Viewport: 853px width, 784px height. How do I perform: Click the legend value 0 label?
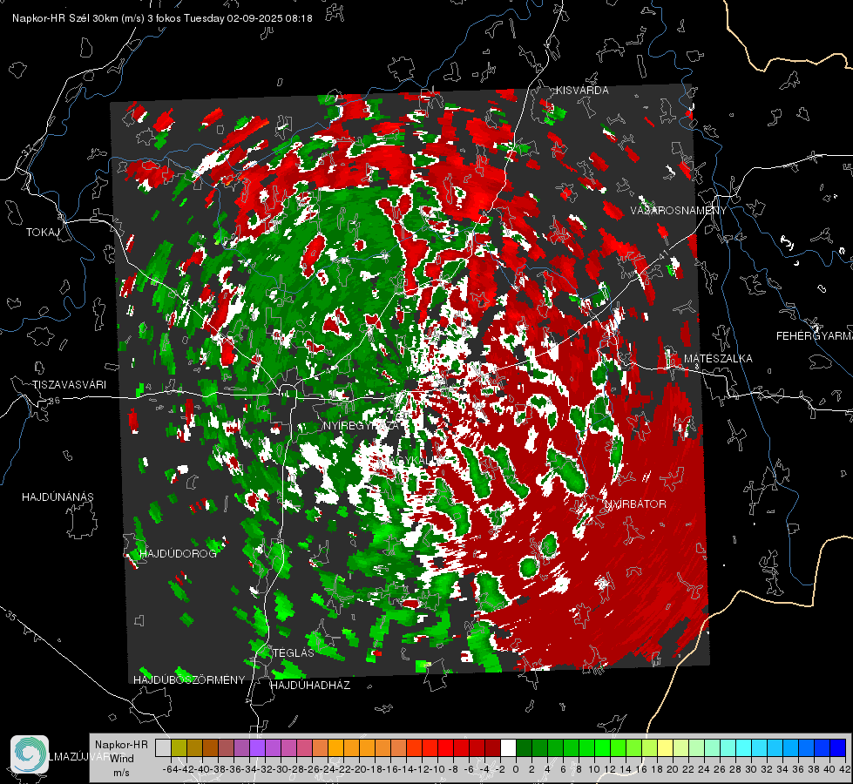(516, 769)
